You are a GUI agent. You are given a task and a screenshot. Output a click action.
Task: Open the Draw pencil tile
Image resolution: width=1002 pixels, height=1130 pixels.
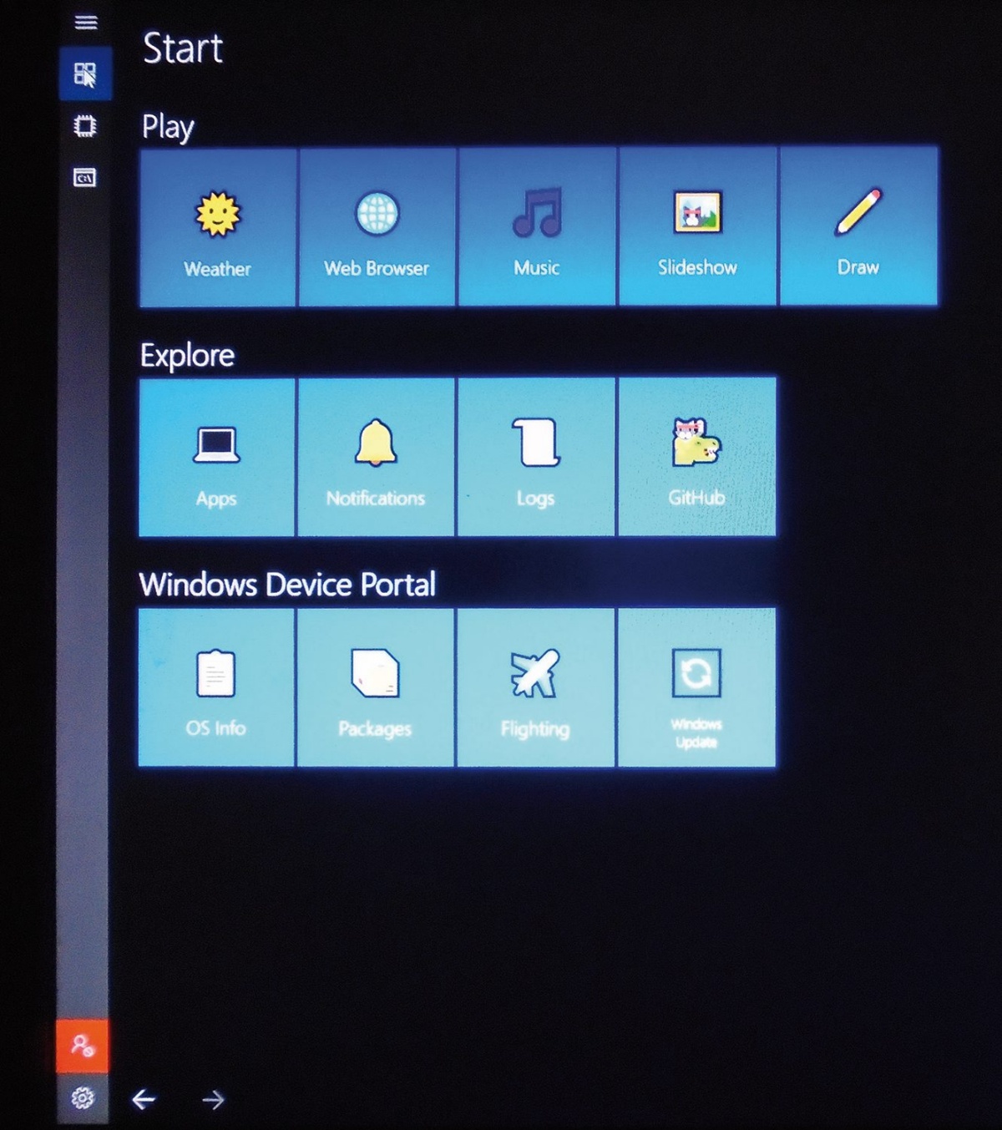pos(858,226)
